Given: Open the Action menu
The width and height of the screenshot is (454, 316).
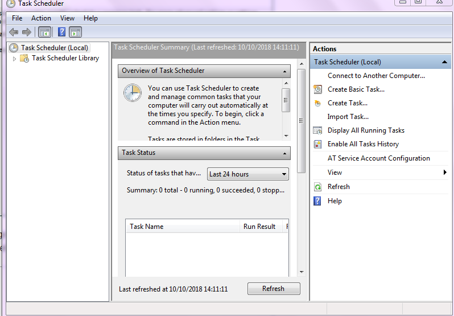Looking at the screenshot, I should tap(41, 18).
